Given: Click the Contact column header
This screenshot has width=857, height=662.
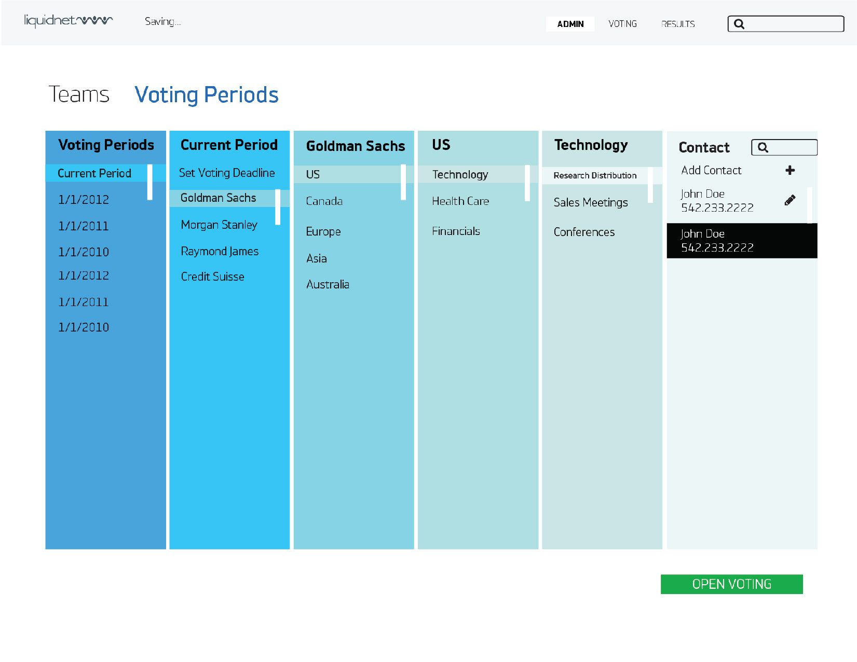Looking at the screenshot, I should 704,147.
